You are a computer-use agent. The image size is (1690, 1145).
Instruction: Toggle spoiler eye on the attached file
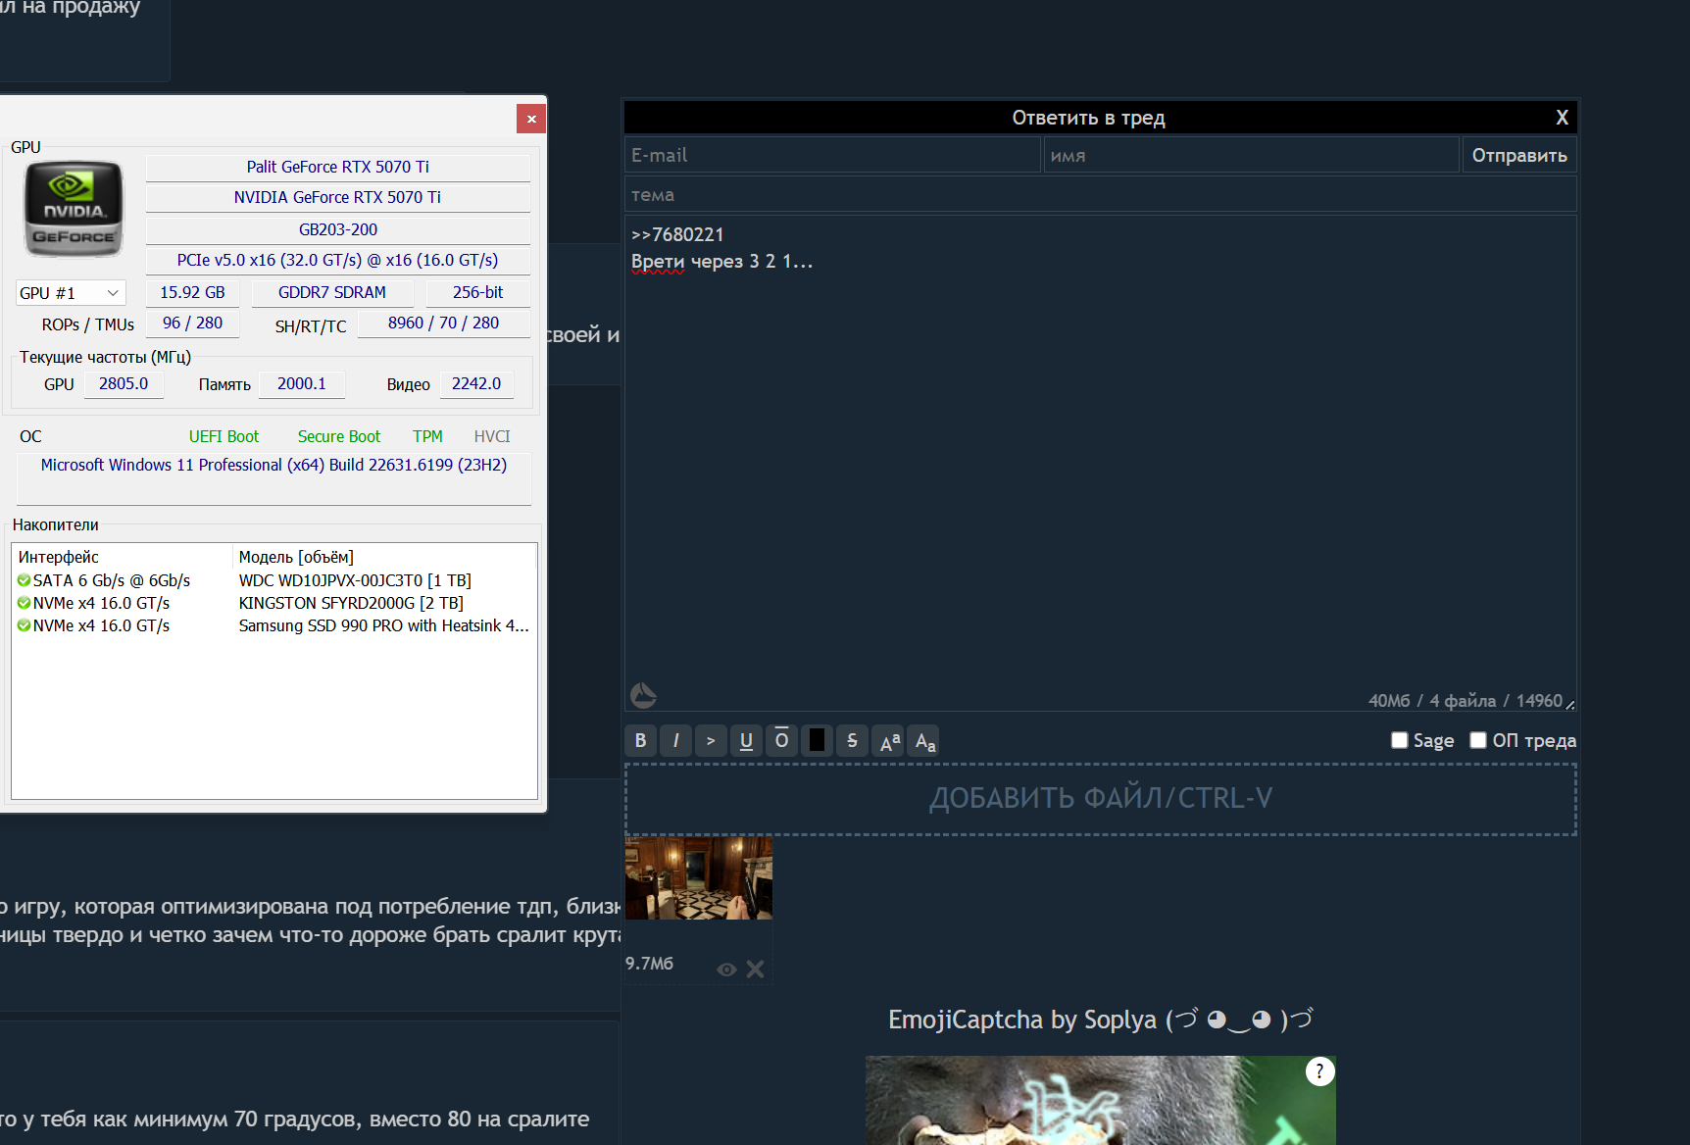click(x=726, y=970)
